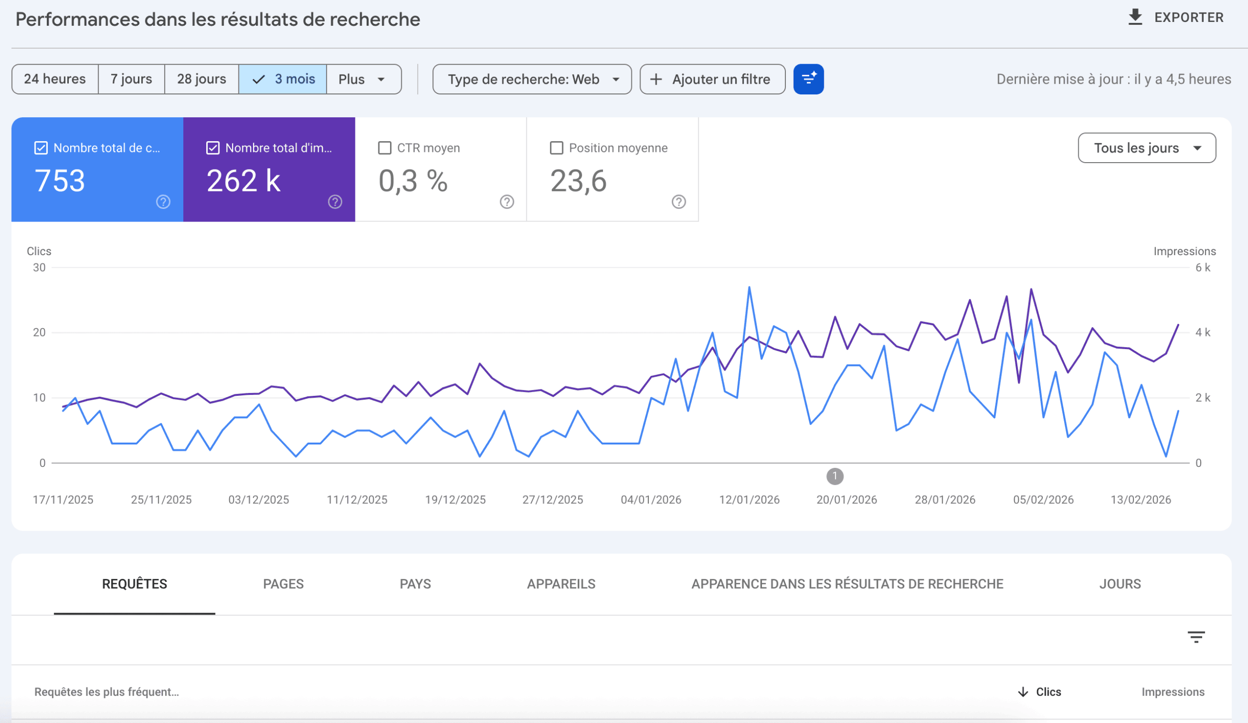Open the table filter icon above the queries list
1248x723 pixels.
tap(1196, 636)
